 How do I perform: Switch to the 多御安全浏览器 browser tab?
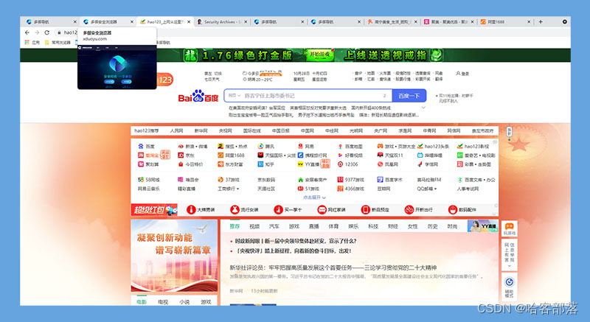coord(107,22)
